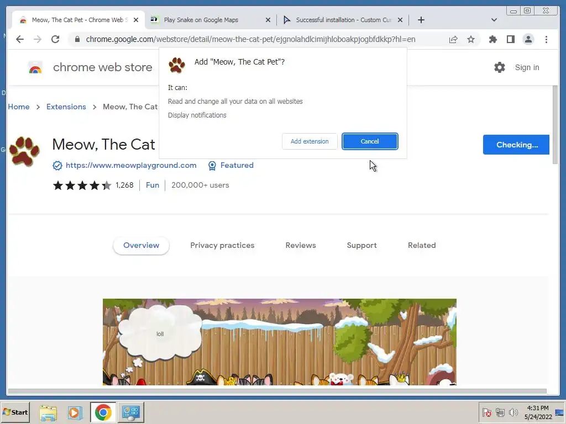Screen dimensions: 566x424
Task: Close the Meow, The Cat Pet tab
Action: point(136,20)
